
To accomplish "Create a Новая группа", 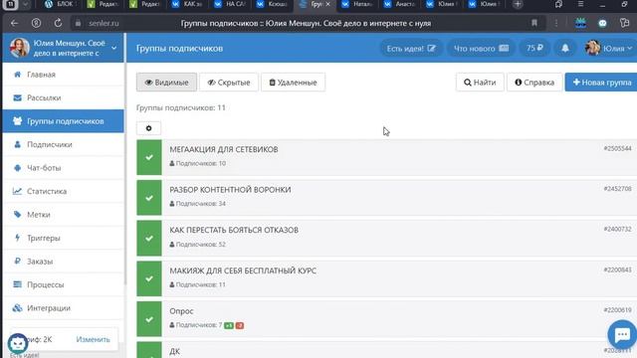I will click(x=601, y=83).
